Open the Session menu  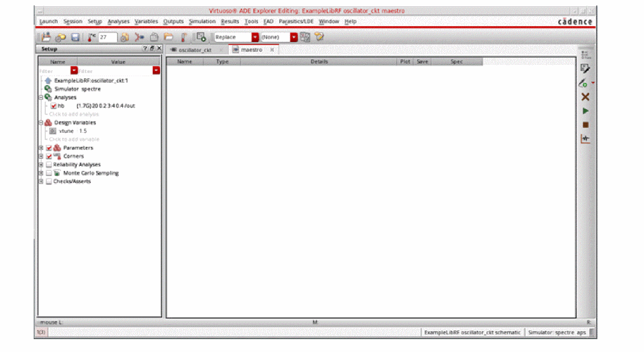72,22
